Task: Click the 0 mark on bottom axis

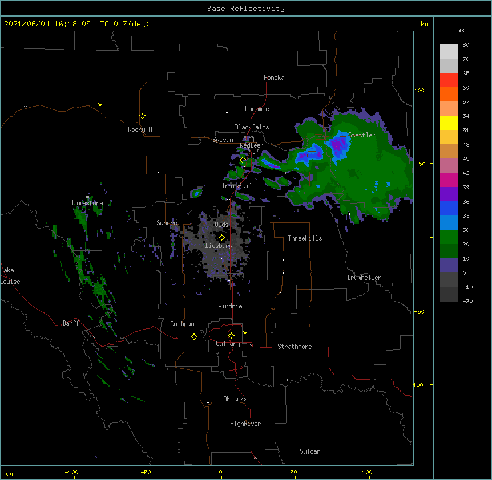Action: point(220,472)
